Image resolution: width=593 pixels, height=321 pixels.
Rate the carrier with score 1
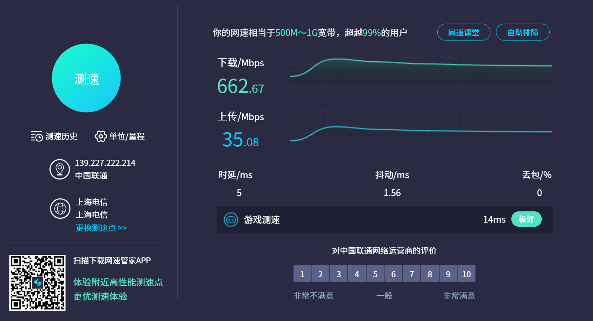[302, 274]
